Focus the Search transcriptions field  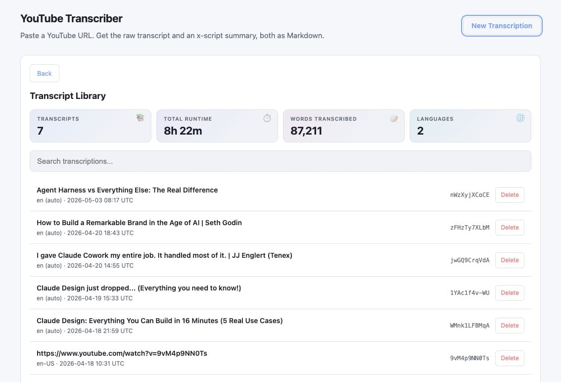tap(280, 161)
